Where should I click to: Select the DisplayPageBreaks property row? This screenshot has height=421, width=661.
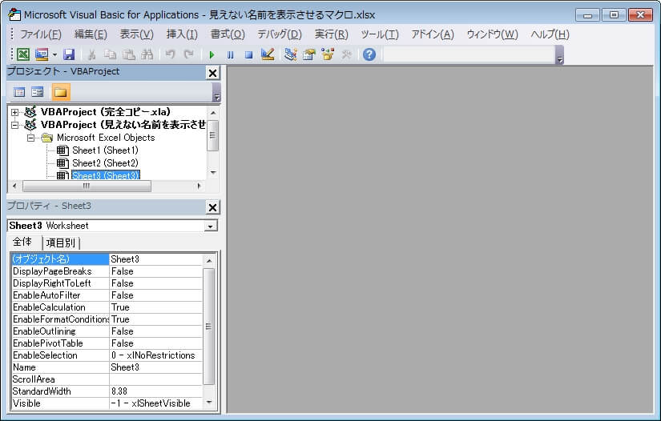click(x=107, y=271)
